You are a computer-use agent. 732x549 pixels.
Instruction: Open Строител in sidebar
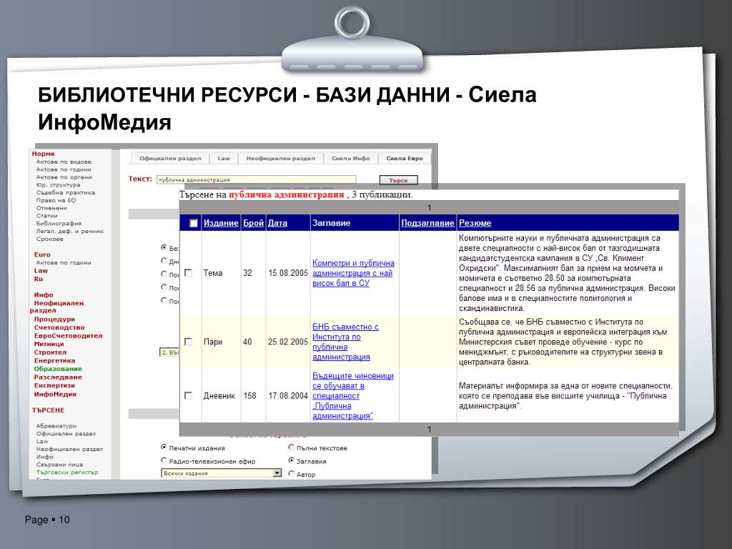(51, 352)
